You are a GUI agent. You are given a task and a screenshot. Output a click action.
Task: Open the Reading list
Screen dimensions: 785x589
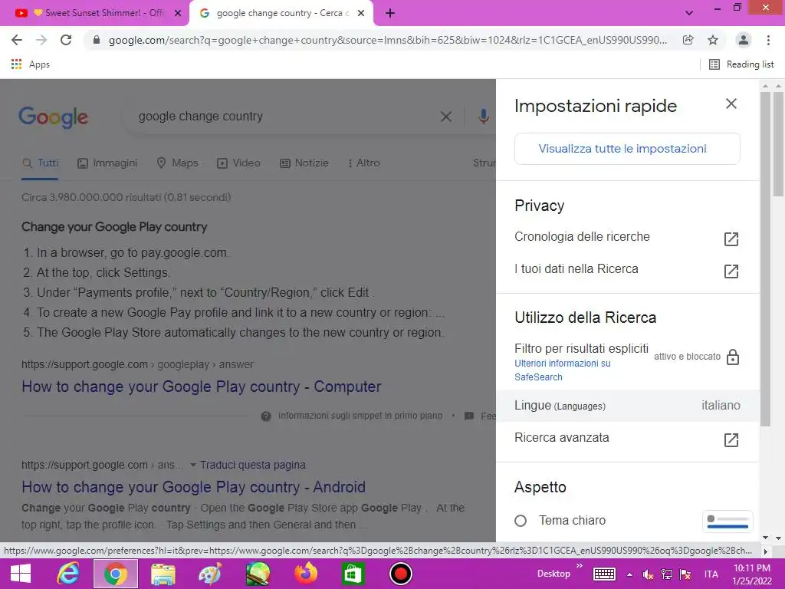click(741, 64)
